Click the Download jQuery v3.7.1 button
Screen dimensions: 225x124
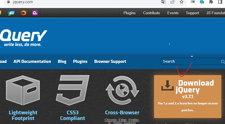tap(188, 96)
